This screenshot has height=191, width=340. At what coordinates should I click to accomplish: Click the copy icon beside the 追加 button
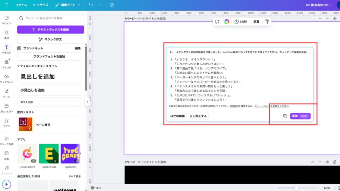(x=285, y=116)
